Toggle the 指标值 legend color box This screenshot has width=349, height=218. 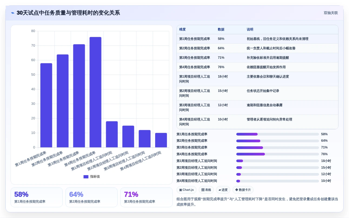[x=86, y=177]
